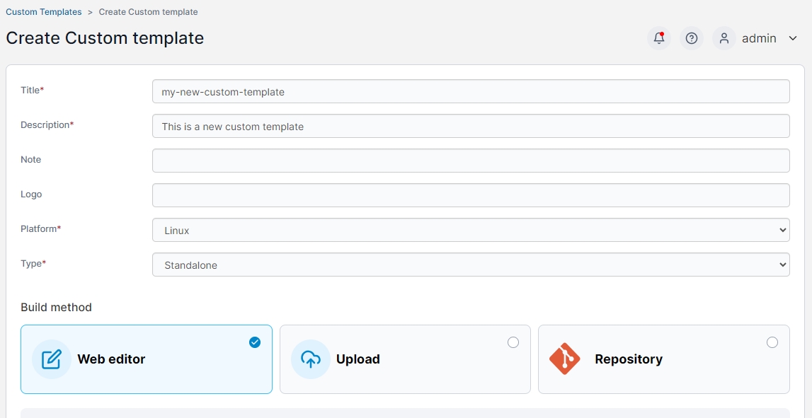812x418 pixels.
Task: Go to Custom Templates breadcrumb link
Action: [44, 12]
